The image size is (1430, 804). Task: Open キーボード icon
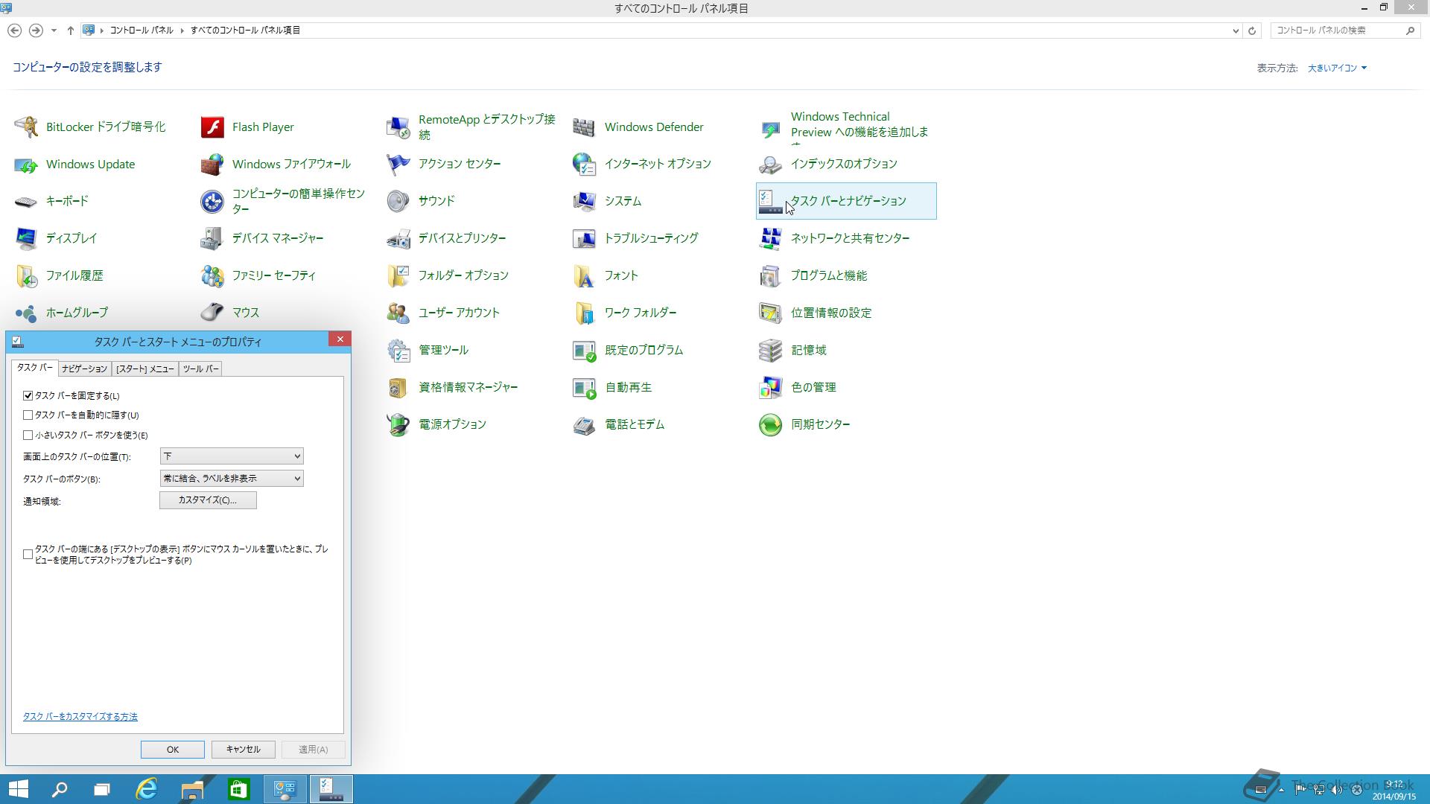click(x=26, y=202)
